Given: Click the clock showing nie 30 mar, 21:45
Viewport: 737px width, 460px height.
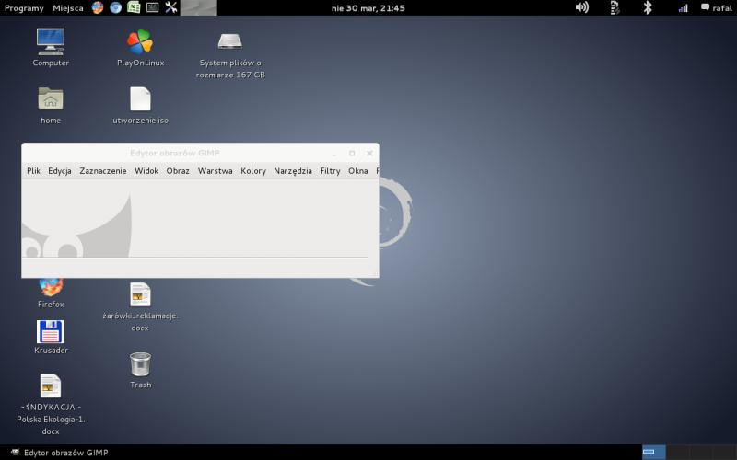Looking at the screenshot, I should pyautogui.click(x=368, y=7).
